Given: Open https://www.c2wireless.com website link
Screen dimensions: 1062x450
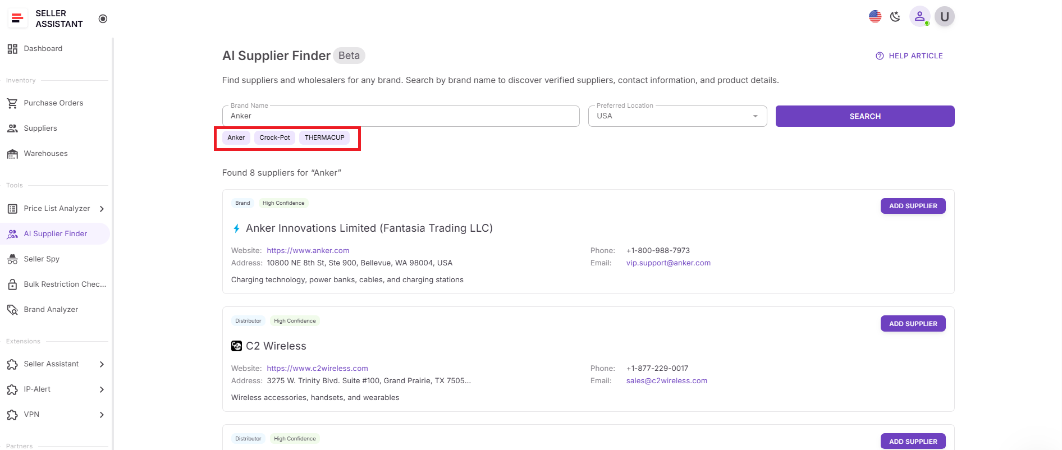Looking at the screenshot, I should point(317,369).
